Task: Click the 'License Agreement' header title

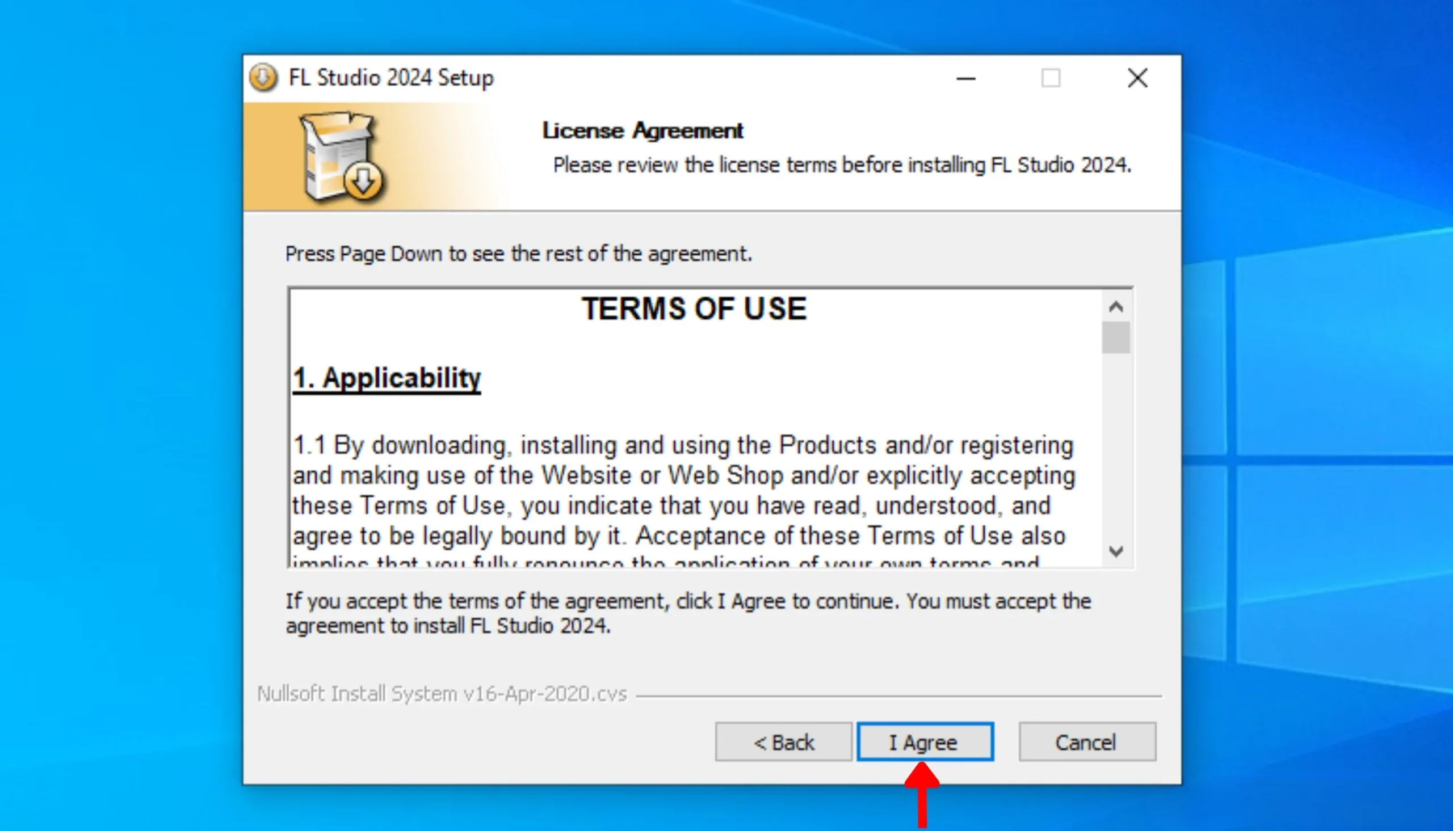Action: click(x=643, y=130)
